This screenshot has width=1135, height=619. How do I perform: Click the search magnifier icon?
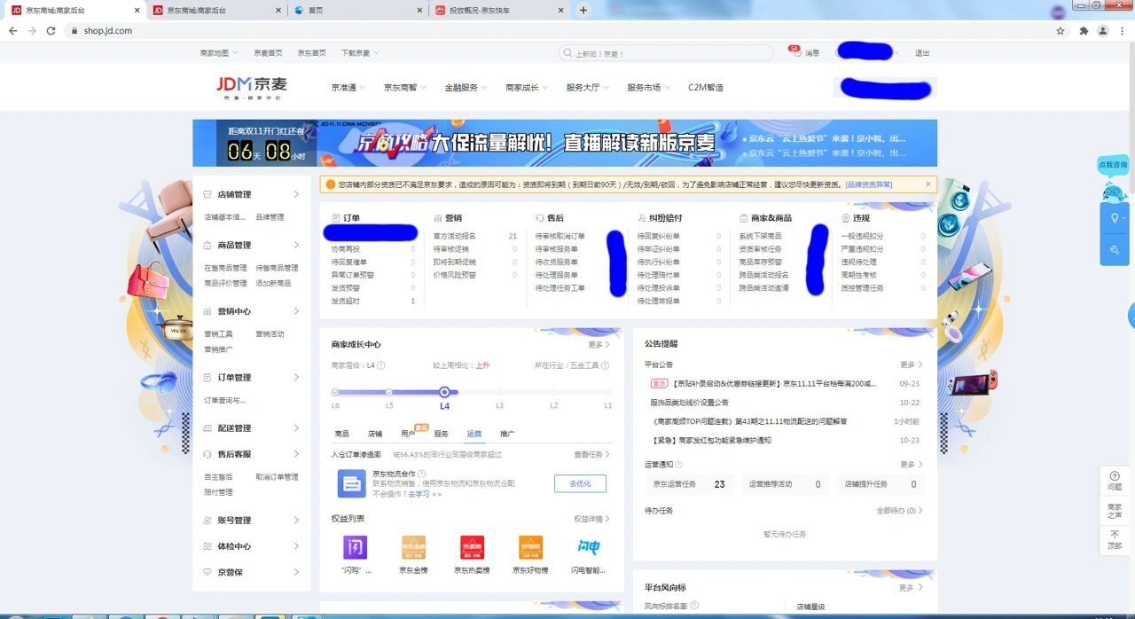click(567, 53)
